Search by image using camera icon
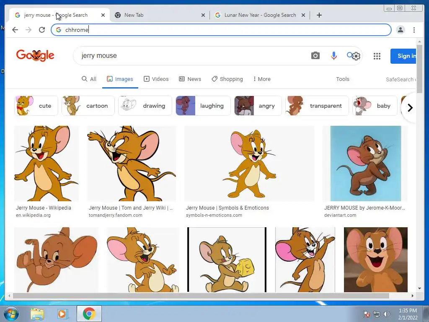Screen dimensions: 429x322 (x=315, y=56)
